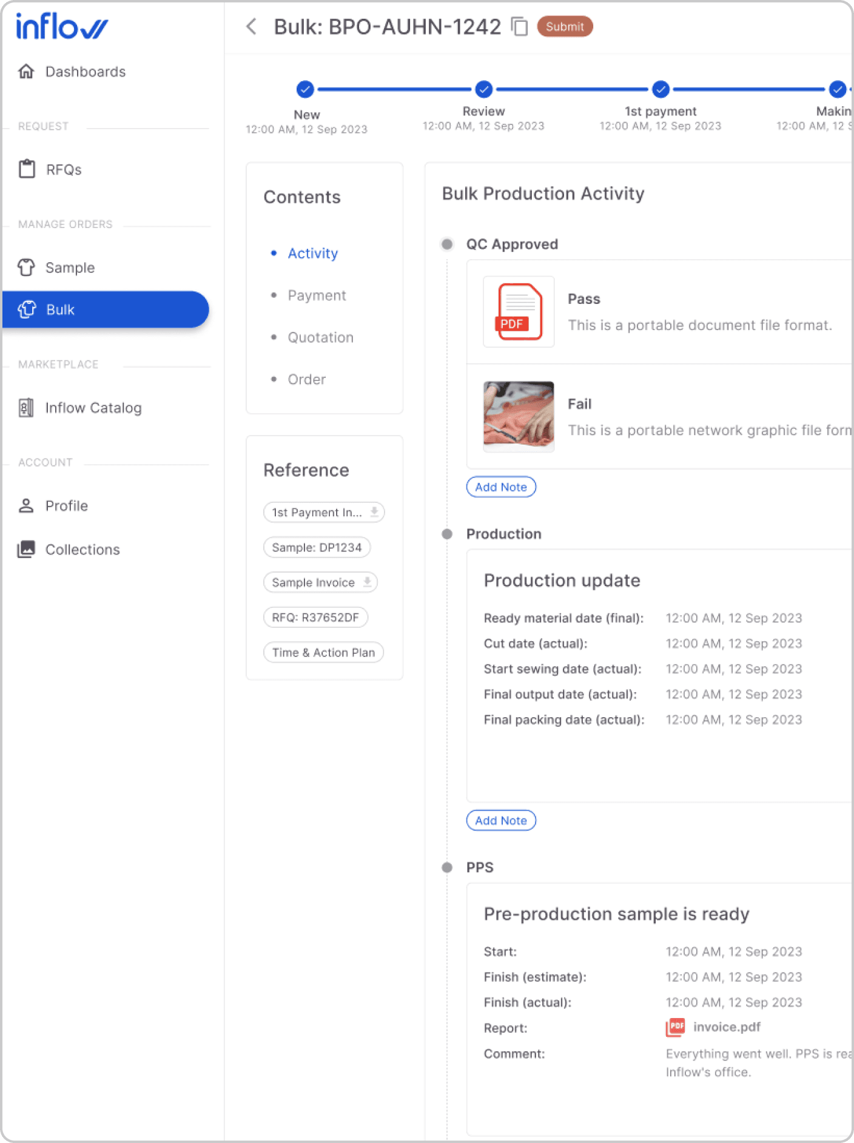
Task: Open Dashboards from the sidebar
Action: (x=85, y=72)
